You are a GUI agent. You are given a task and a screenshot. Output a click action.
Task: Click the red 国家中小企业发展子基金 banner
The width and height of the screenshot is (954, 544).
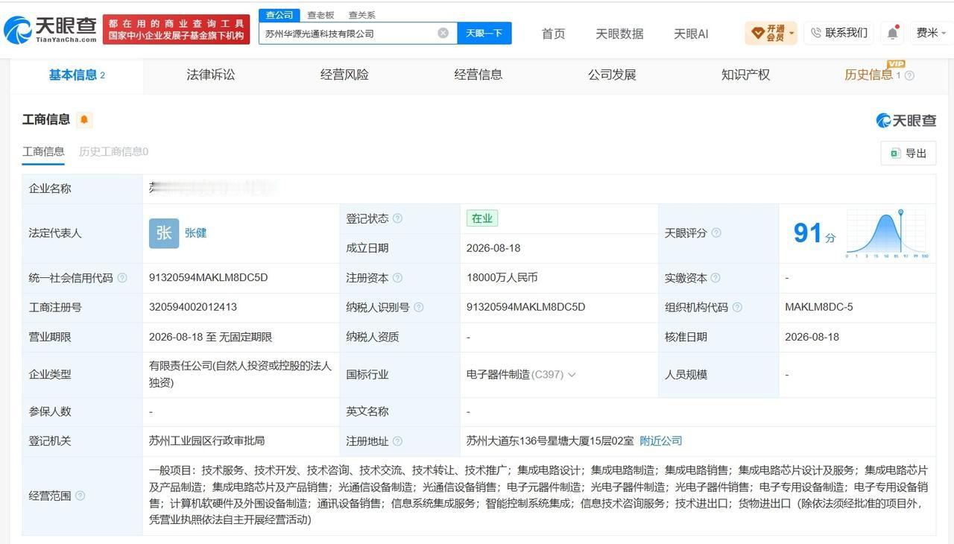177,30
